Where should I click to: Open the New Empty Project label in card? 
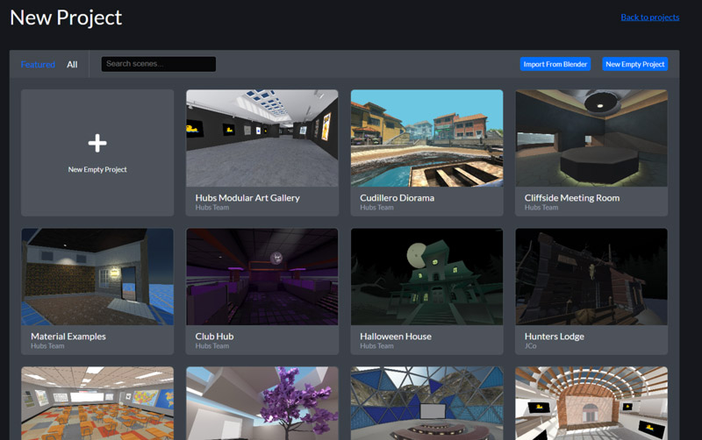[97, 169]
